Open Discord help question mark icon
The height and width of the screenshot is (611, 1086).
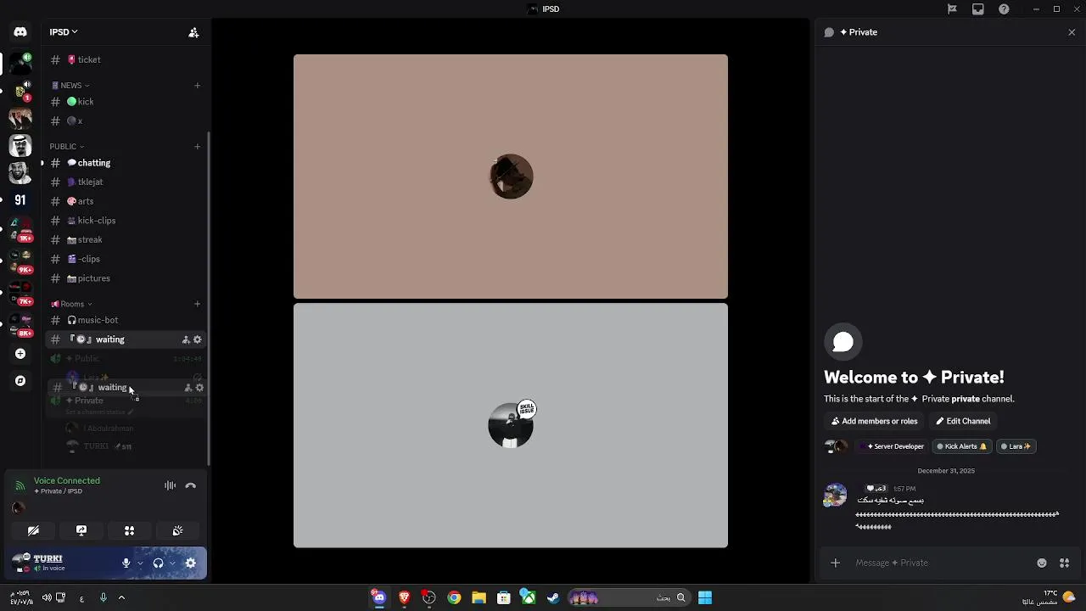tap(1005, 9)
